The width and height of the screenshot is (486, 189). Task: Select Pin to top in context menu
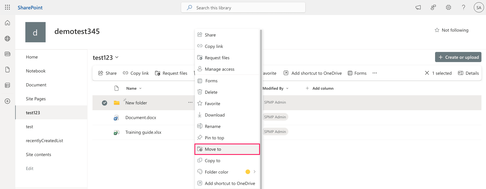(x=227, y=138)
